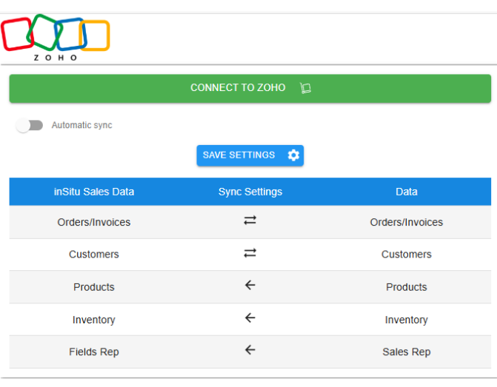Click Customers in the inSitu column
The width and height of the screenshot is (497, 387).
[94, 255]
